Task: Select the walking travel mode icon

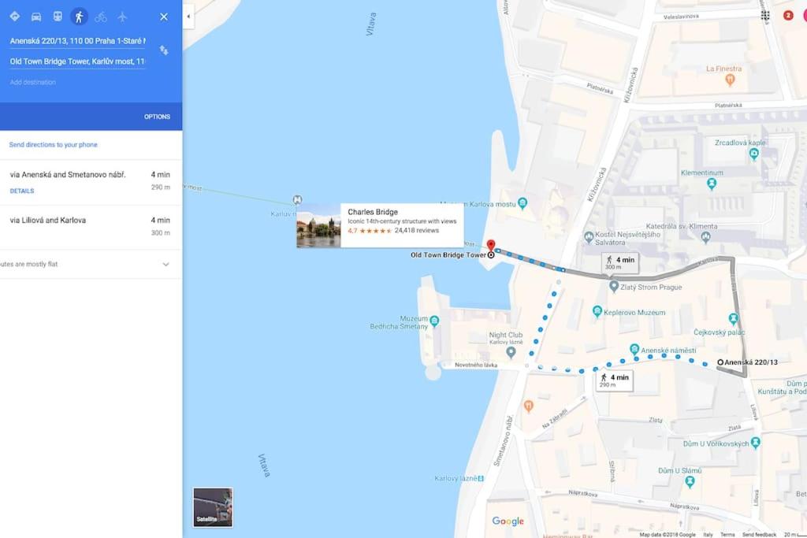Action: click(79, 17)
